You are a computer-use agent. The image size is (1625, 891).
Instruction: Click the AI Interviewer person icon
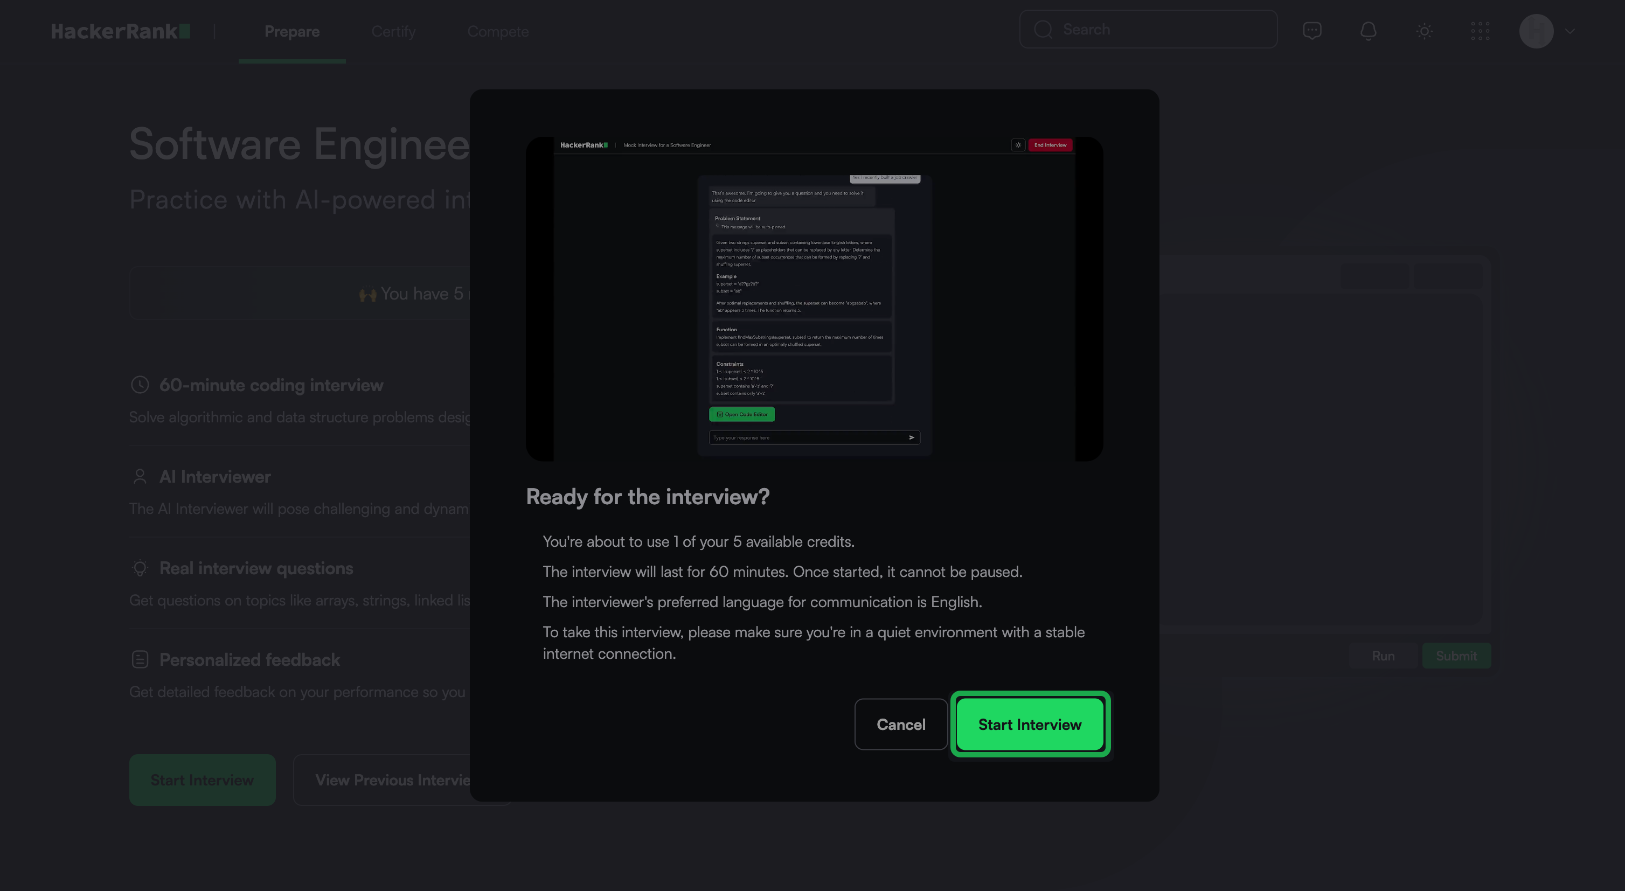click(140, 476)
